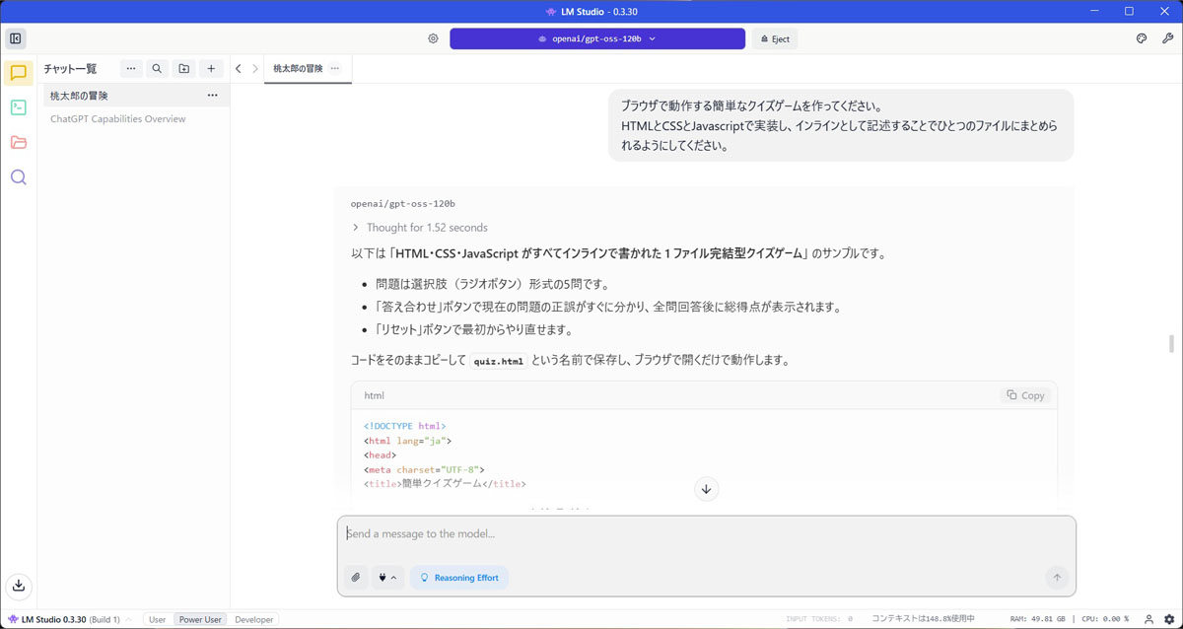Copy the html code block
The height and width of the screenshot is (629, 1183).
pyautogui.click(x=1025, y=395)
